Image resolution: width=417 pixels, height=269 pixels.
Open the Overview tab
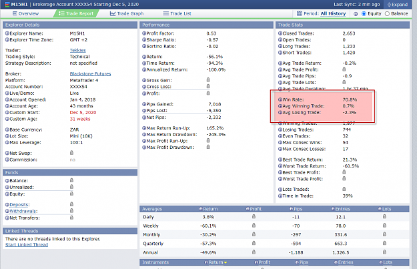click(25, 13)
